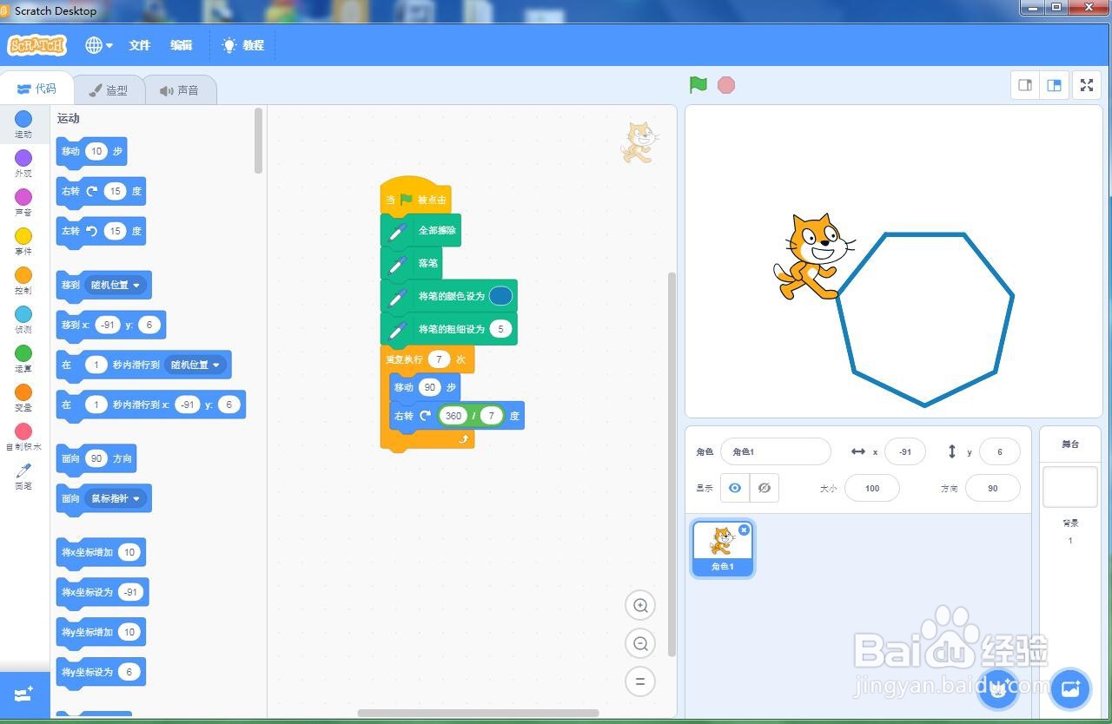
Task: Click the add new sprite cat icon
Action: click(997, 688)
